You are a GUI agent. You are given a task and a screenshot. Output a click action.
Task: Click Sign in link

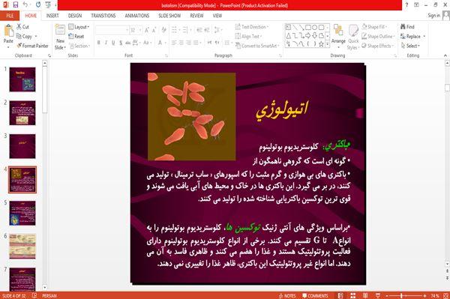click(x=433, y=16)
